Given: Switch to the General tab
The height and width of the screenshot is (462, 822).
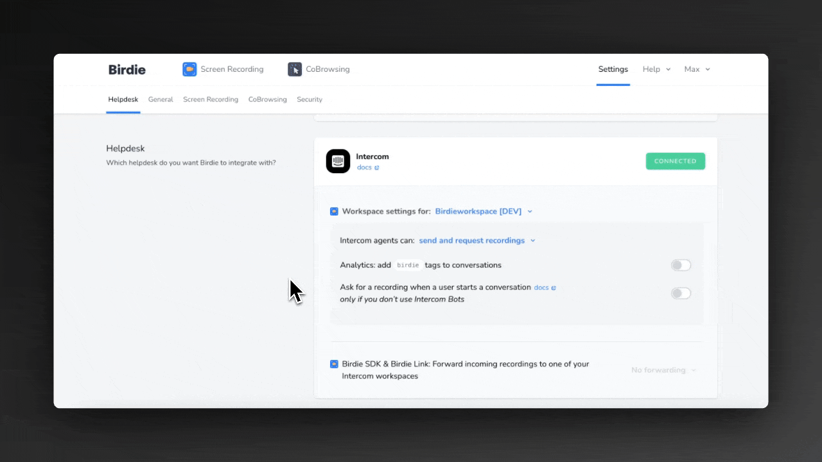Looking at the screenshot, I should 161,99.
